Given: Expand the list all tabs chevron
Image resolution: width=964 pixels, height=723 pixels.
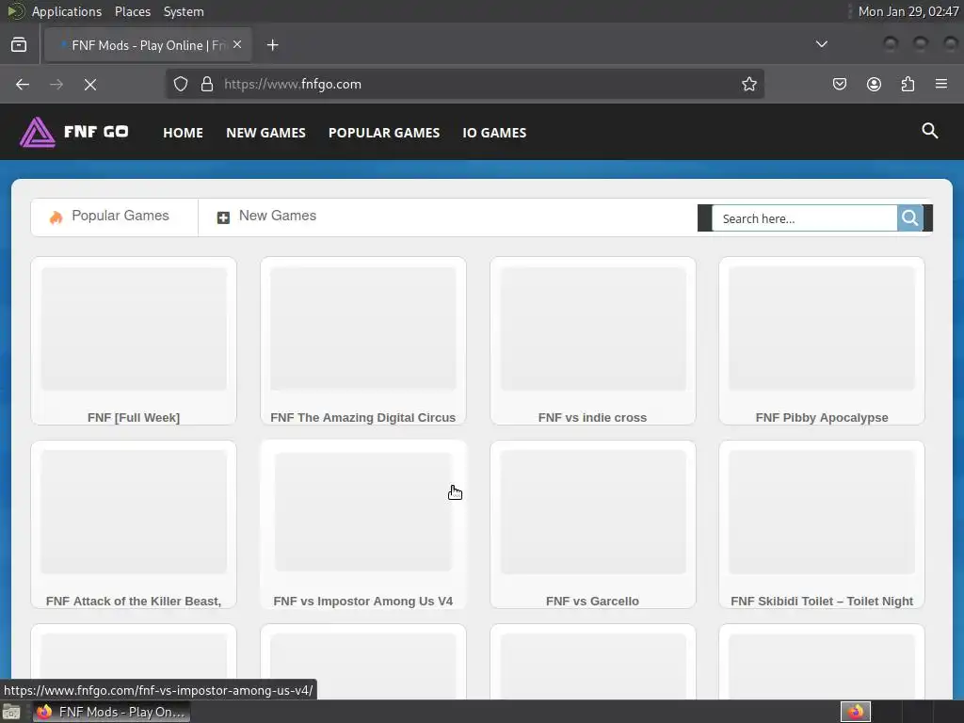Looking at the screenshot, I should (821, 44).
